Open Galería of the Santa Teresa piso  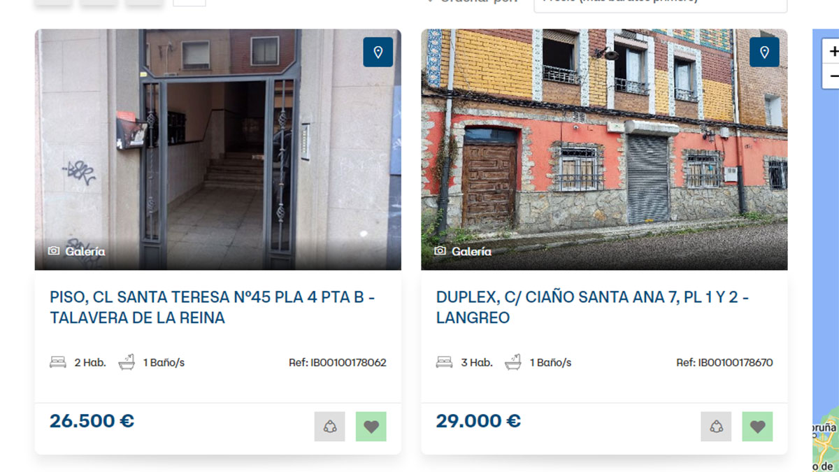coord(77,251)
